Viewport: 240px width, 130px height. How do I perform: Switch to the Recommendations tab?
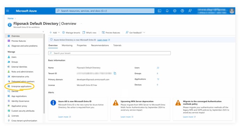pos(100,45)
